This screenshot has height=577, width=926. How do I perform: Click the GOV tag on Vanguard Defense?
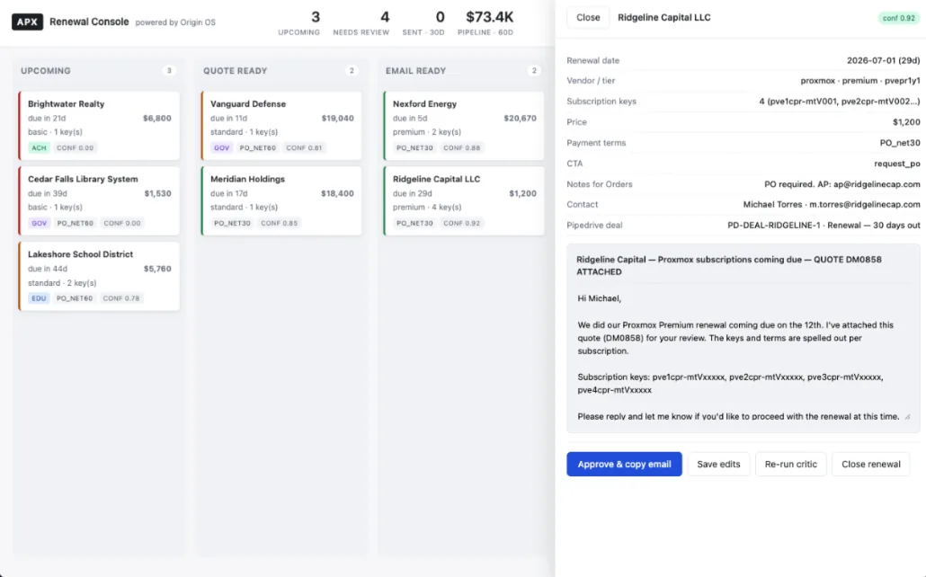click(x=221, y=147)
